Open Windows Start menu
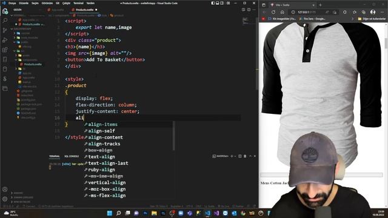 pyautogui.click(x=110, y=213)
